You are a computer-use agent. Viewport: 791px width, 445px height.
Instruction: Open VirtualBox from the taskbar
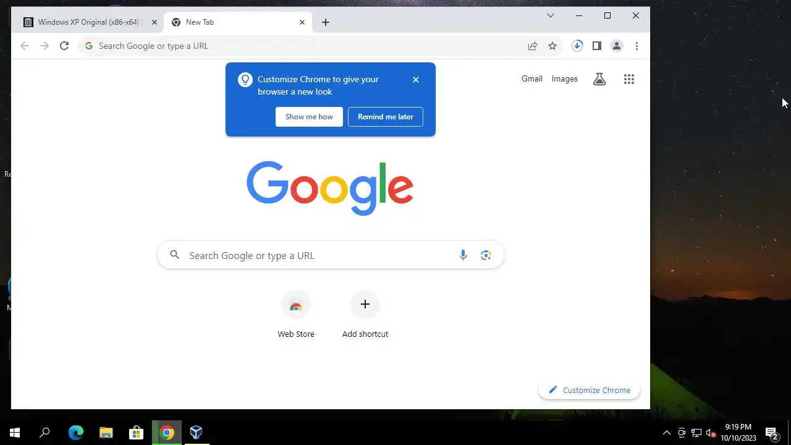click(x=197, y=433)
